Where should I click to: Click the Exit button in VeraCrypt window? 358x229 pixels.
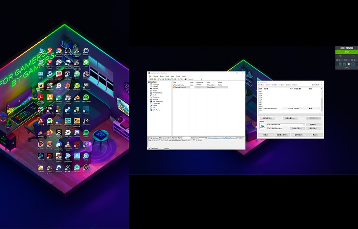pyautogui.click(x=315, y=135)
